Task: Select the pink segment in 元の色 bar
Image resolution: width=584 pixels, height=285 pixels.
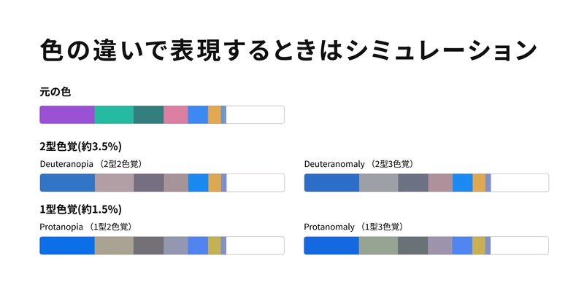Action: (176, 114)
